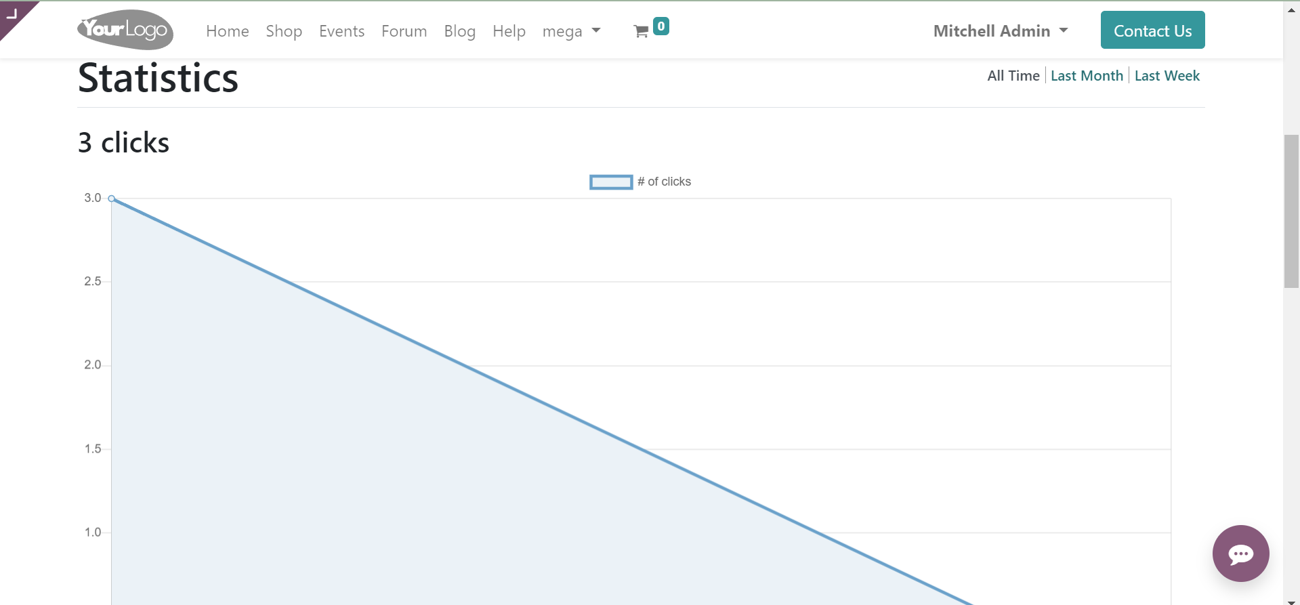
Task: Click the 2.5 y-axis label
Action: pyautogui.click(x=93, y=281)
